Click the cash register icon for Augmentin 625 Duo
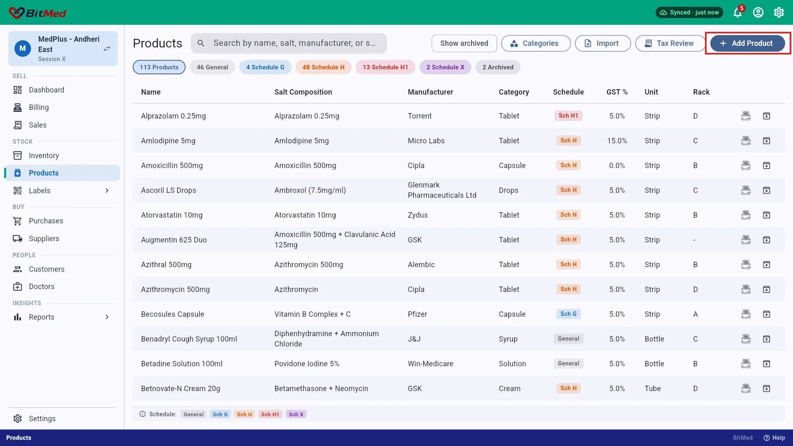This screenshot has width=793, height=446. (746, 240)
